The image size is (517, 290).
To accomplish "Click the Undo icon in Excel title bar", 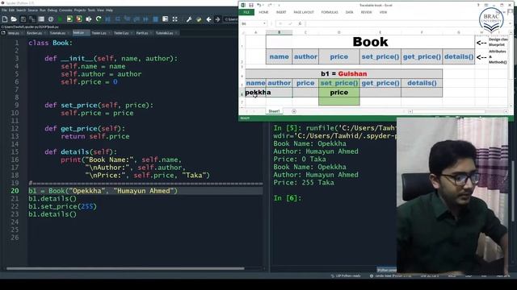I will click(259, 6).
